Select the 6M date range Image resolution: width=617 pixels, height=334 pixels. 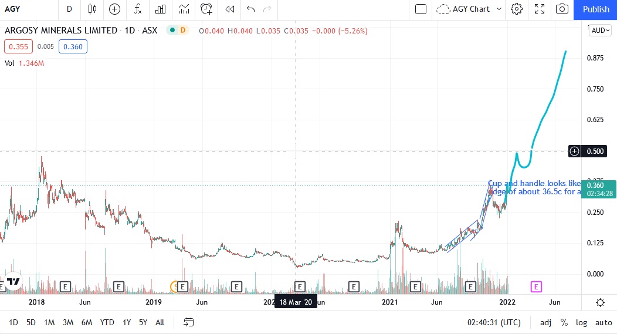pos(87,323)
